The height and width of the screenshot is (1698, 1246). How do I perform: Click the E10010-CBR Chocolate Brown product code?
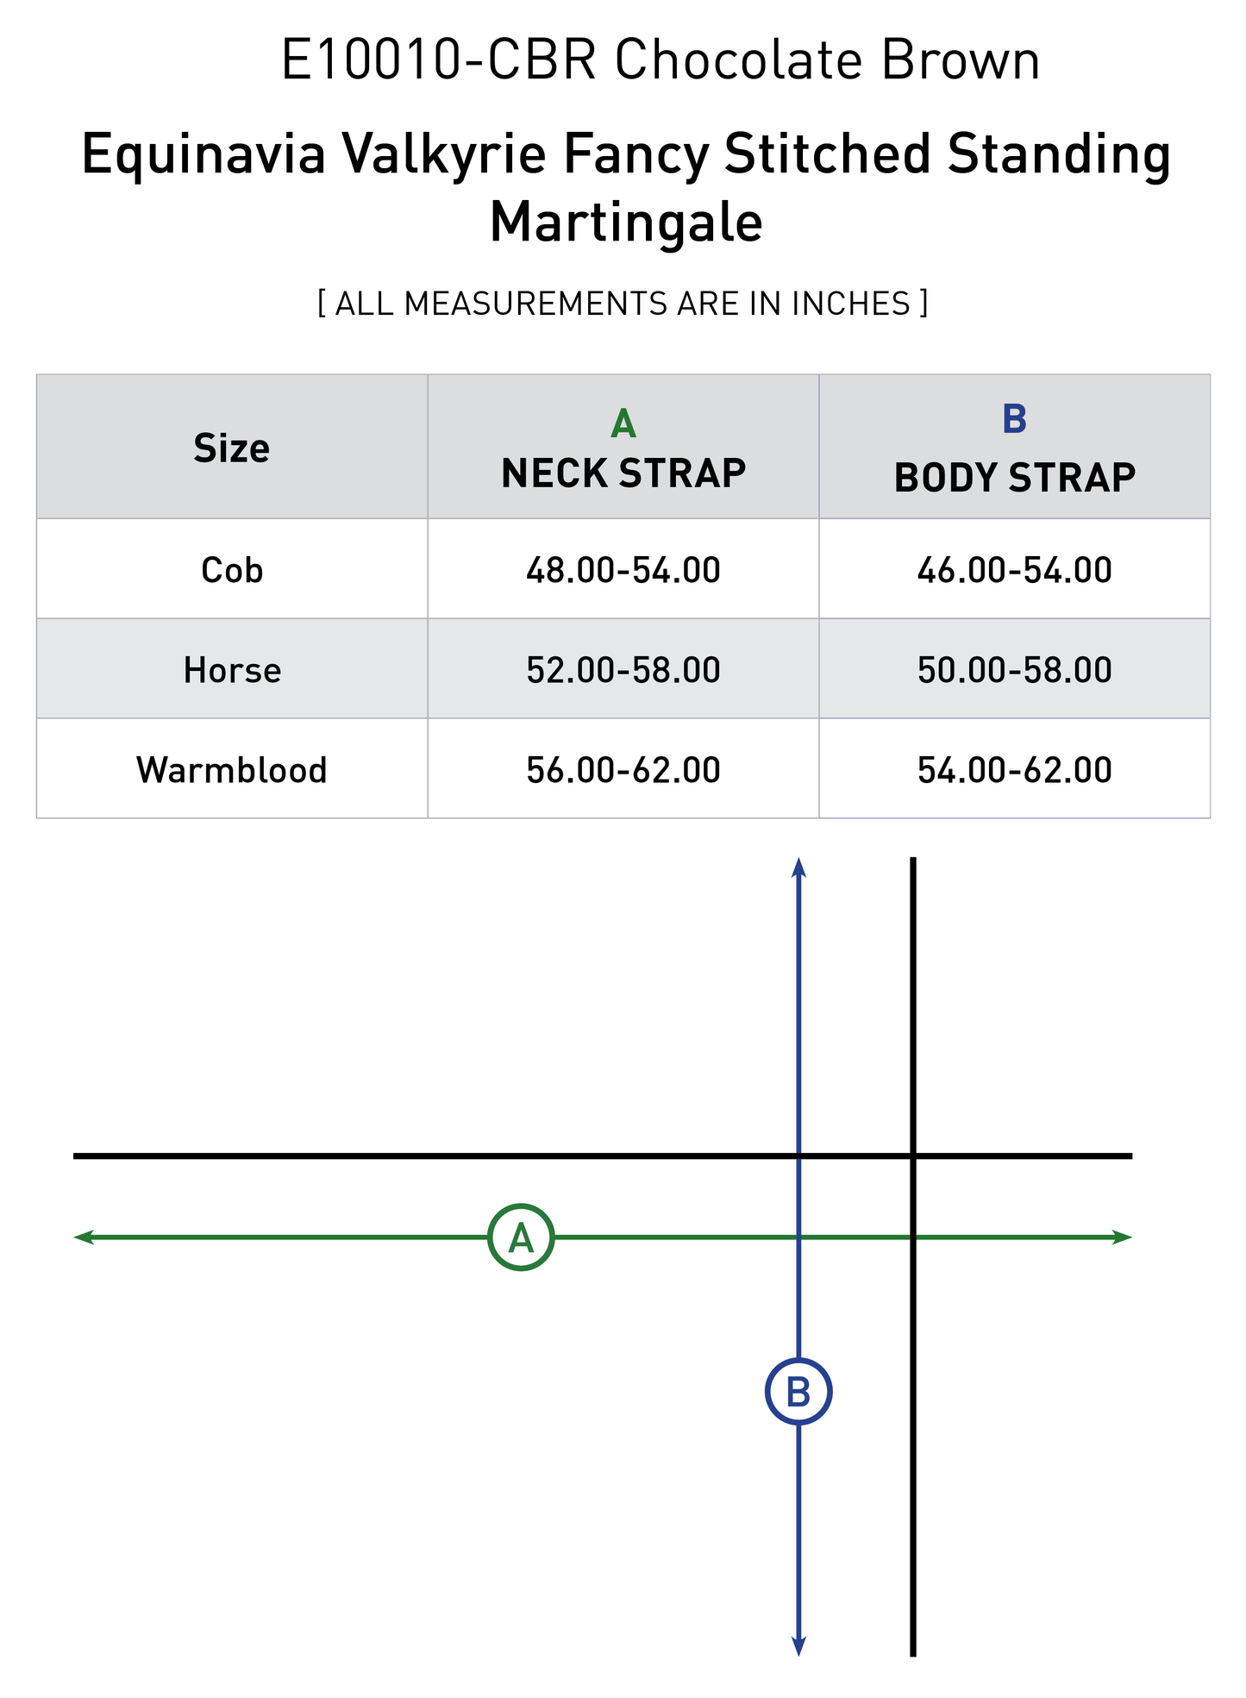[661, 61]
